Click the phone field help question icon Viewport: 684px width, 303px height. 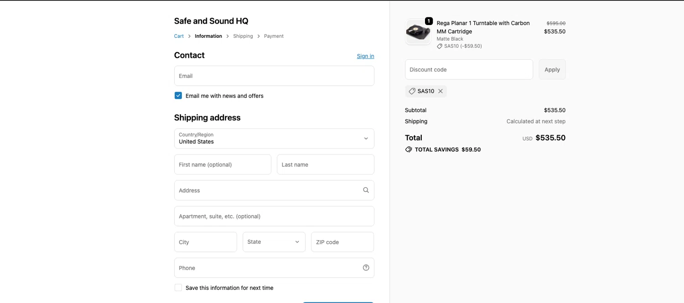(366, 268)
